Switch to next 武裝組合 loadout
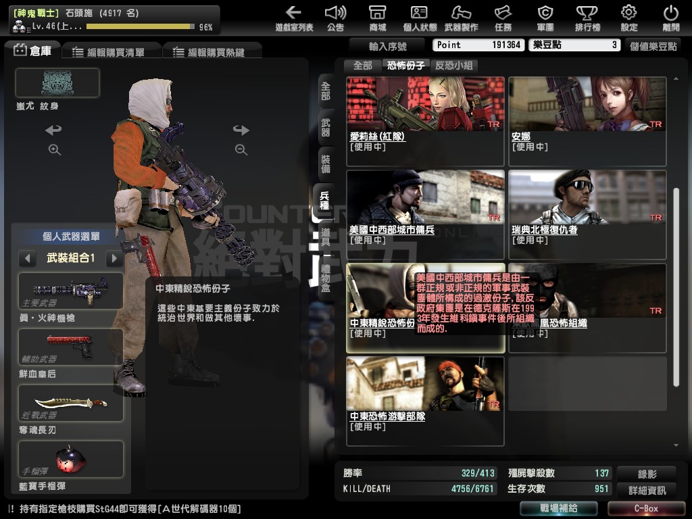 point(114,258)
